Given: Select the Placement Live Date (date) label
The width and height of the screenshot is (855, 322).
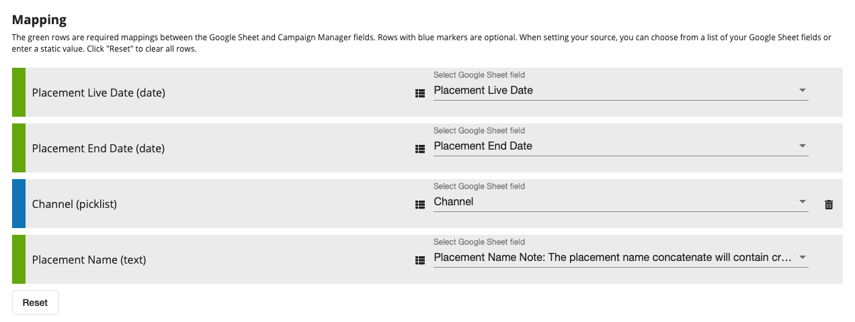Looking at the screenshot, I should tap(98, 93).
